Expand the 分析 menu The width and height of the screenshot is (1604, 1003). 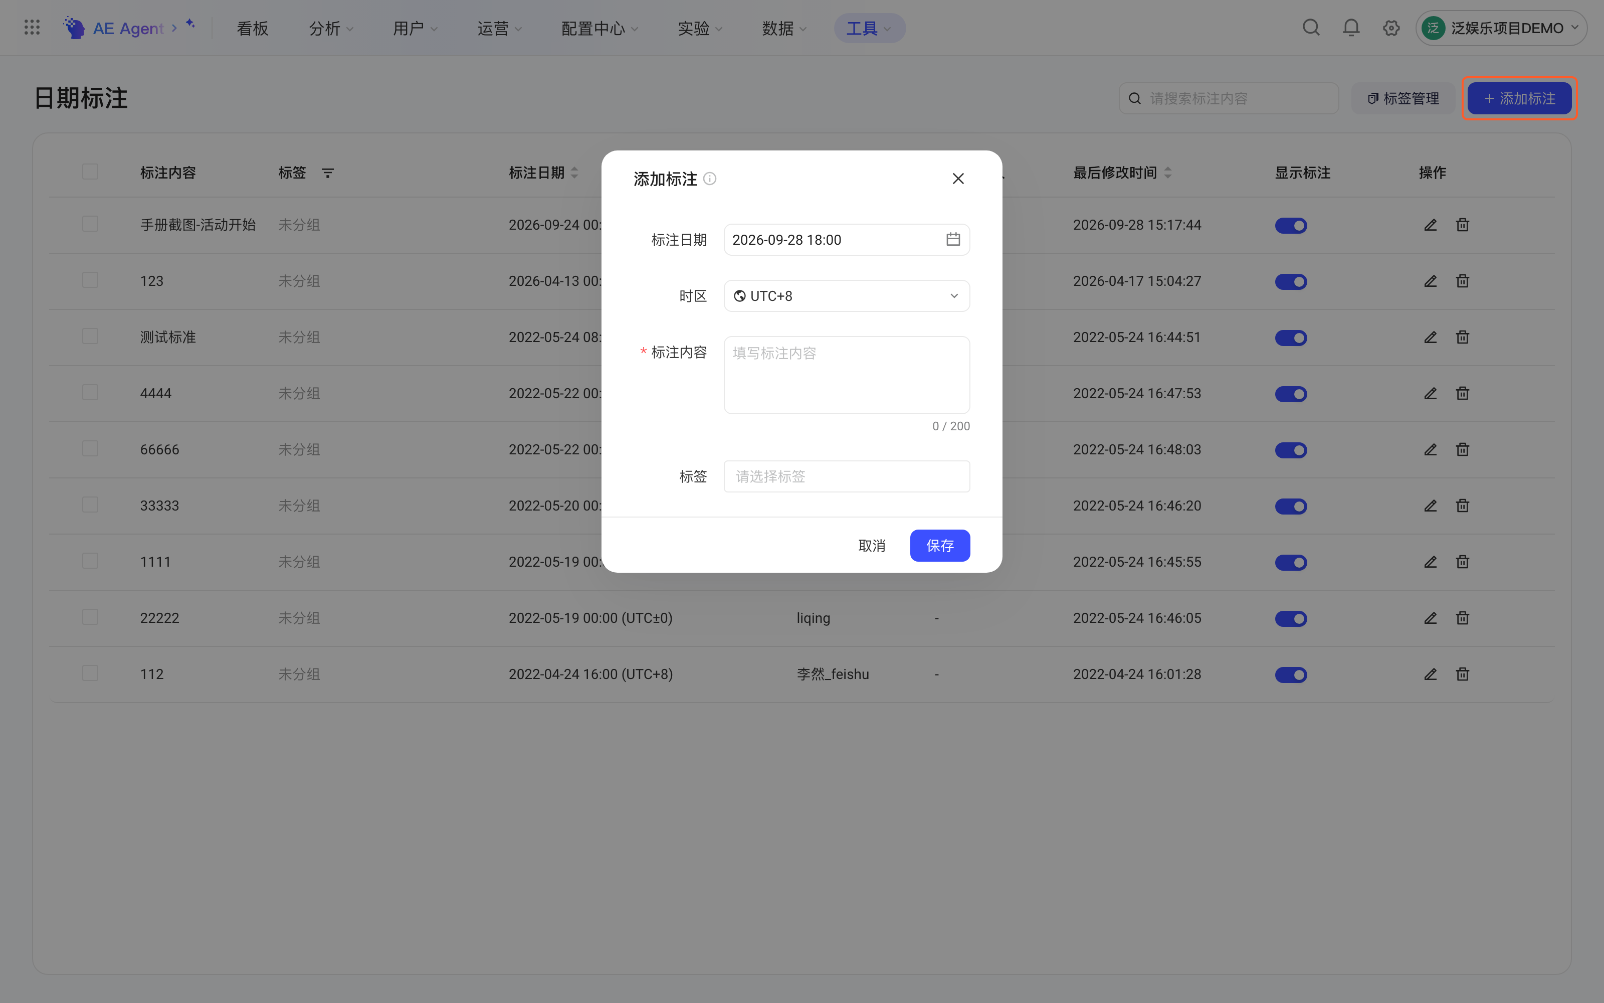click(331, 29)
